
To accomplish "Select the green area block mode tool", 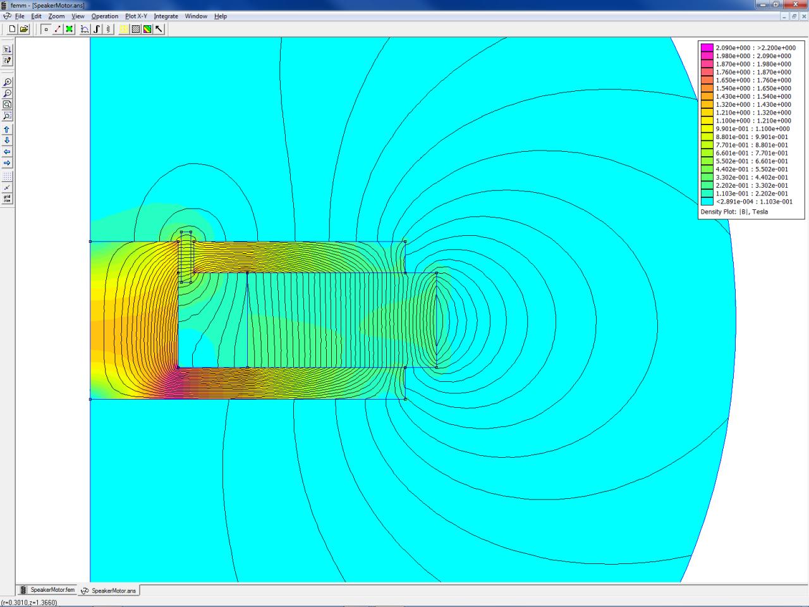I will (x=69, y=29).
